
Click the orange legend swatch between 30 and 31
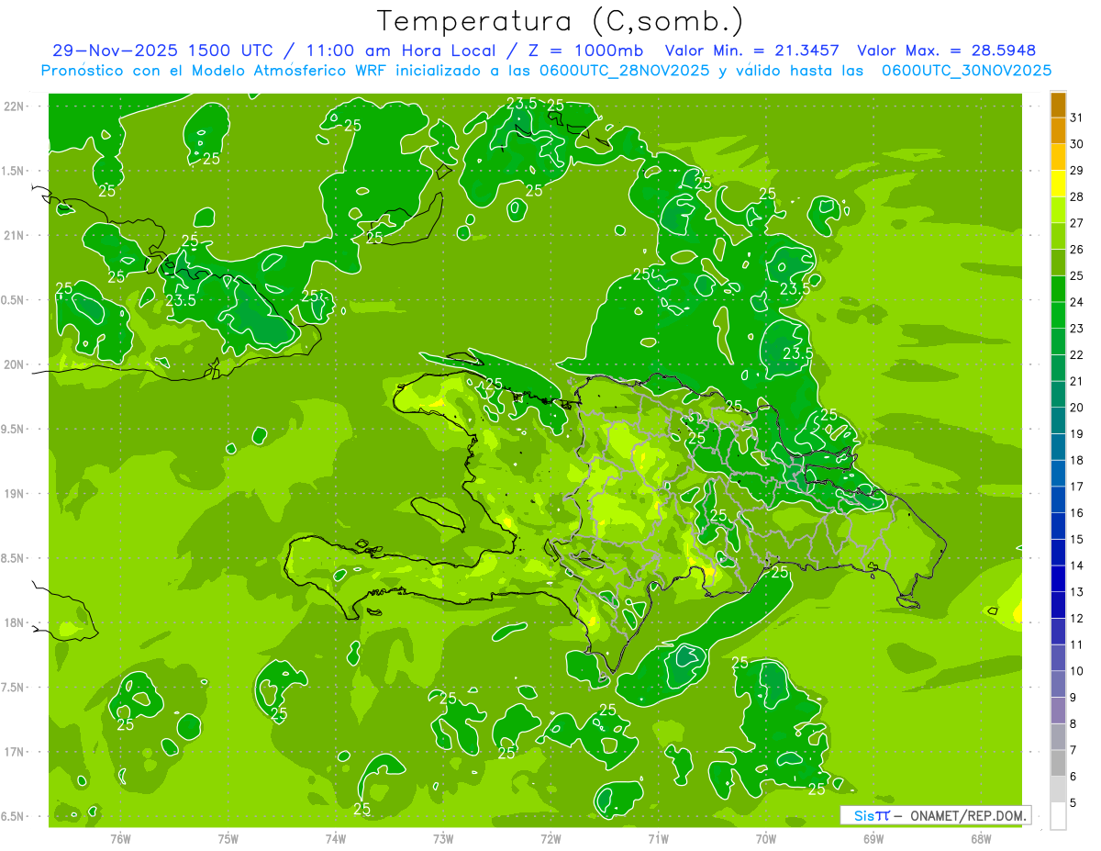[x=1058, y=130]
